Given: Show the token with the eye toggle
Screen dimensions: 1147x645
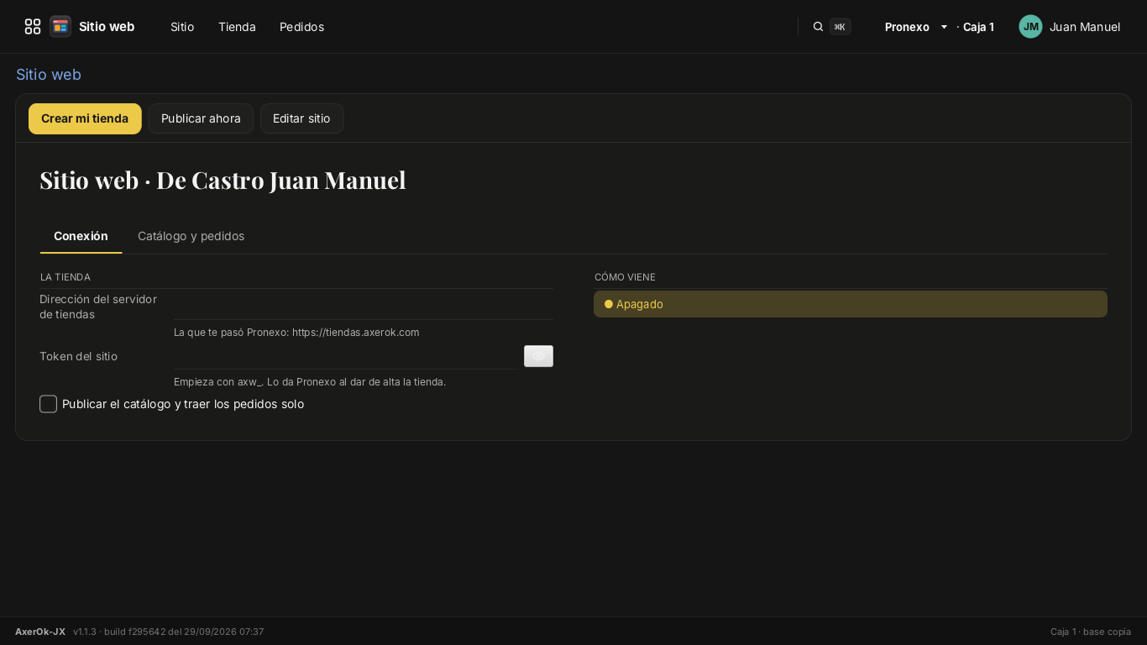Looking at the screenshot, I should (x=538, y=356).
